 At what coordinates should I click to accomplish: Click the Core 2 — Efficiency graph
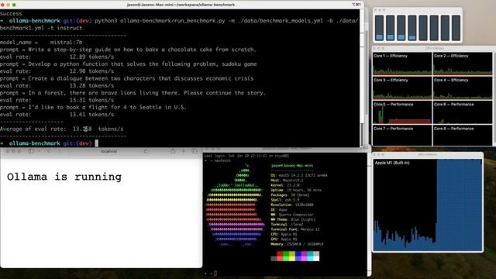point(463,64)
